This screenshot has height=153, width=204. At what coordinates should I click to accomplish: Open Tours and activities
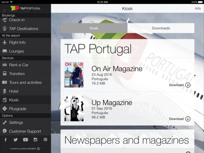point(25,82)
